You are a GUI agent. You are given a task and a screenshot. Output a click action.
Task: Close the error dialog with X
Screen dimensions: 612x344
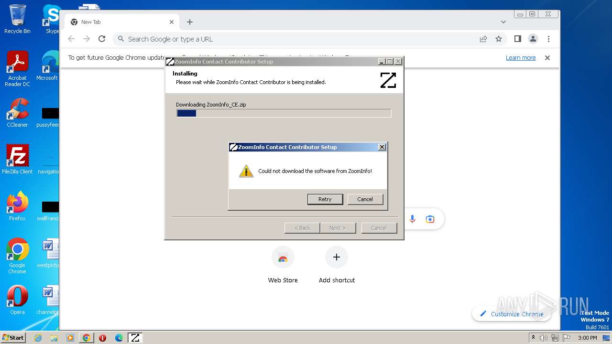[x=382, y=147]
